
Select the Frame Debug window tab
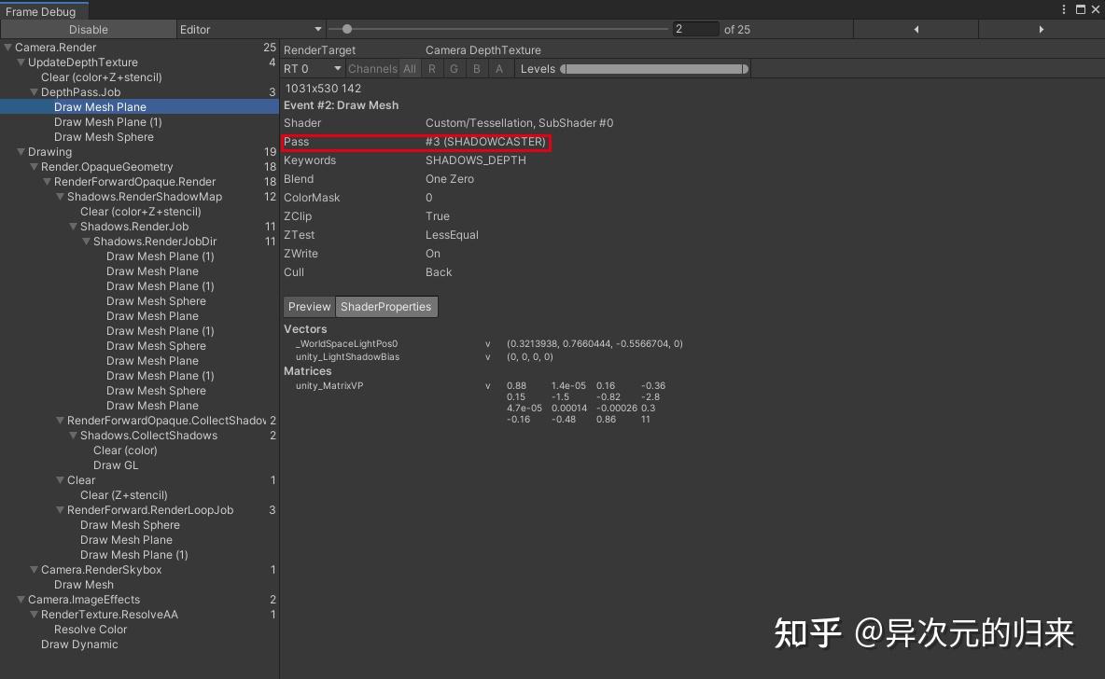(40, 11)
